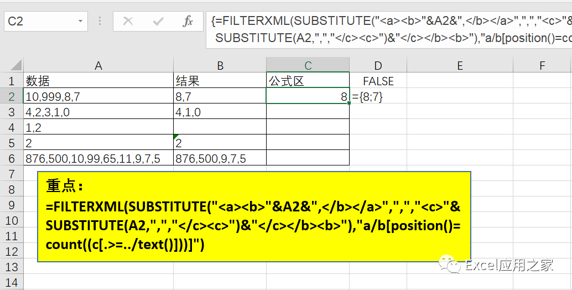Image resolution: width=572 pixels, height=290 pixels.
Task: Click the formula bar options dots handle
Action: [x=100, y=21]
